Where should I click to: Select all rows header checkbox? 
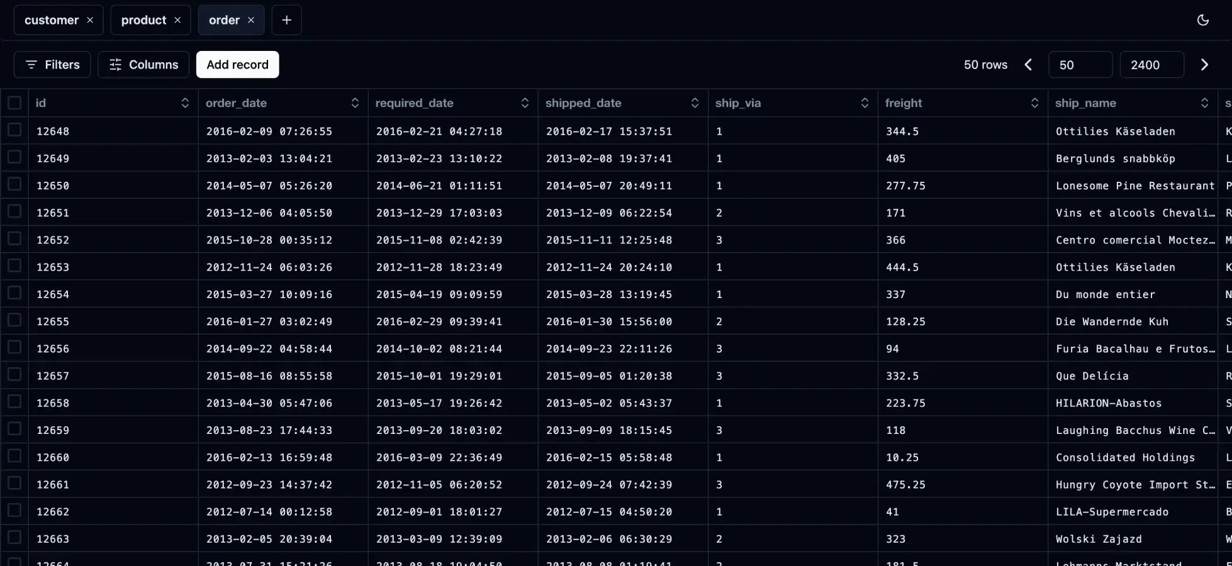tap(14, 103)
